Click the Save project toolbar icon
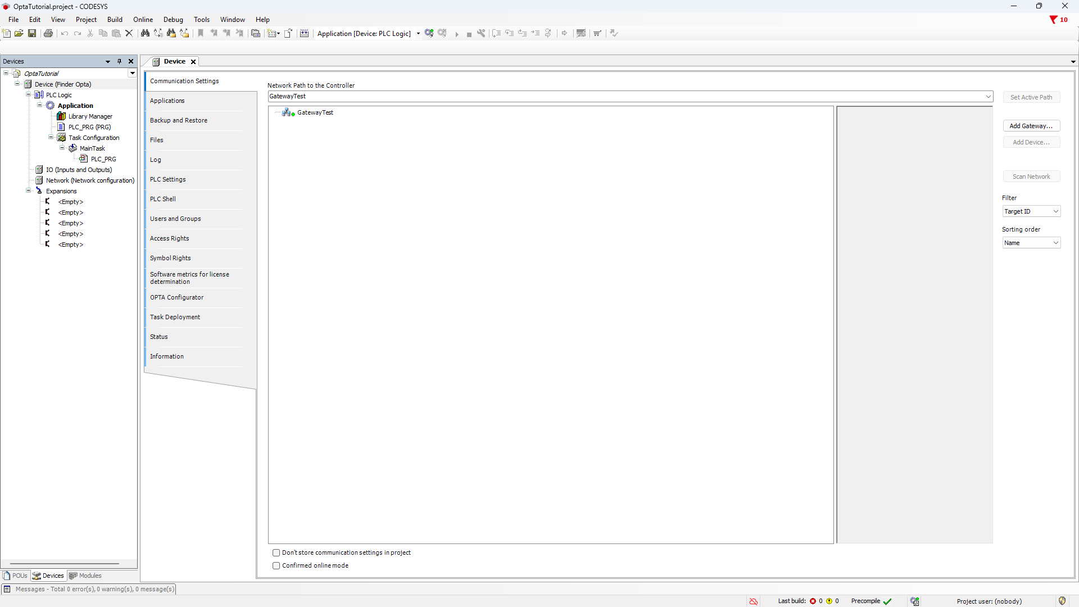Image resolution: width=1079 pixels, height=607 pixels. point(32,33)
